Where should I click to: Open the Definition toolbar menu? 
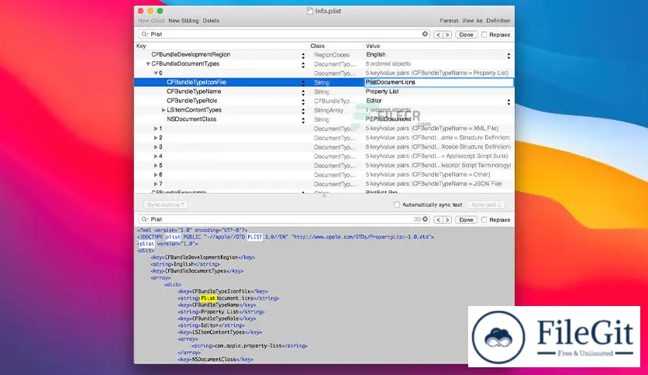tap(498, 21)
